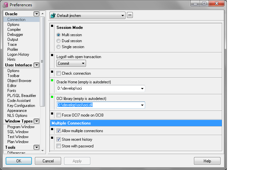This screenshot has width=272, height=170.
Task: Click the Preferences title bar app icon
Action: 5,5
